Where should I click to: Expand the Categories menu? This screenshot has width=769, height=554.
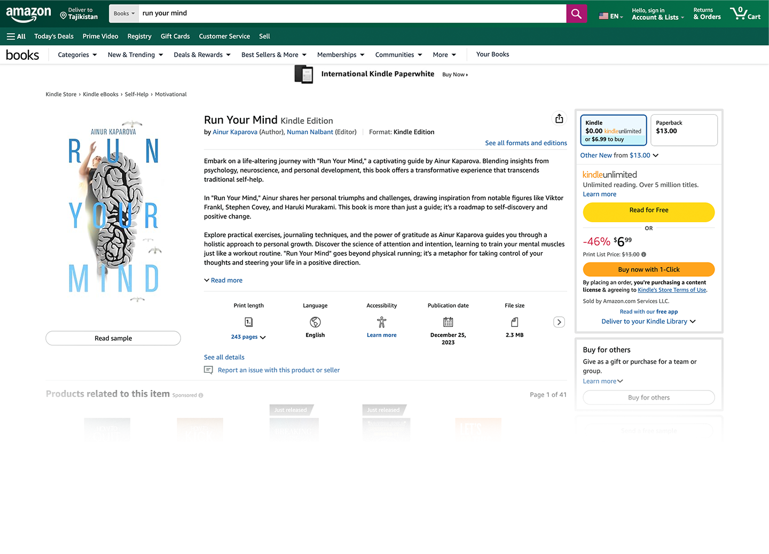click(x=77, y=54)
